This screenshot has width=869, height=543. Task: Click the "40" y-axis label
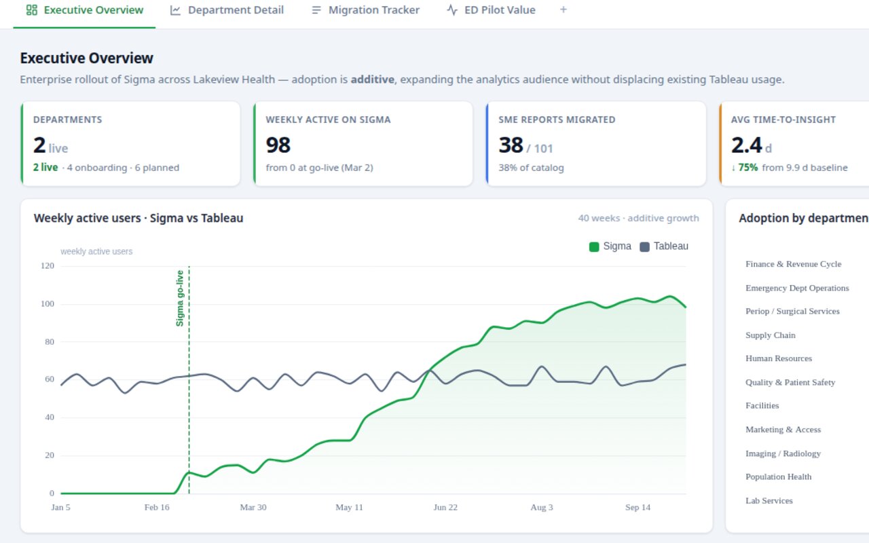pos(50,417)
